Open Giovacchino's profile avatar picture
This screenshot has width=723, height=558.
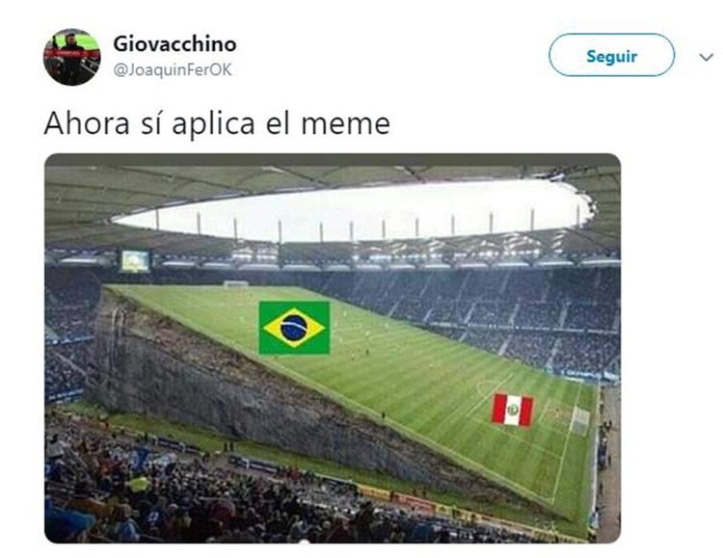(x=71, y=57)
